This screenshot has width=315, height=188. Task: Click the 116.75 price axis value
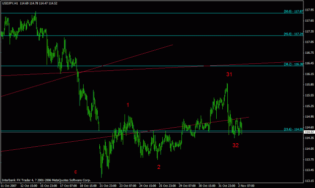(x=309, y=53)
